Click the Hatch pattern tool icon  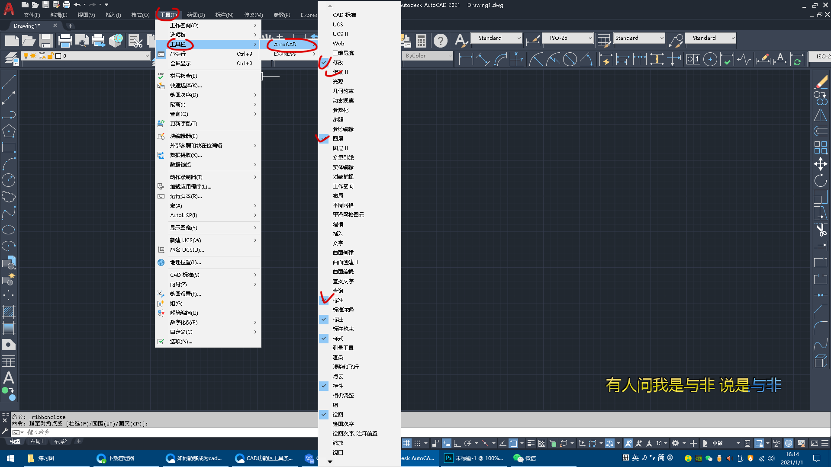[x=8, y=311]
